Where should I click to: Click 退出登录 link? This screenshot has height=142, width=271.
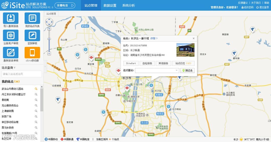(262, 7)
